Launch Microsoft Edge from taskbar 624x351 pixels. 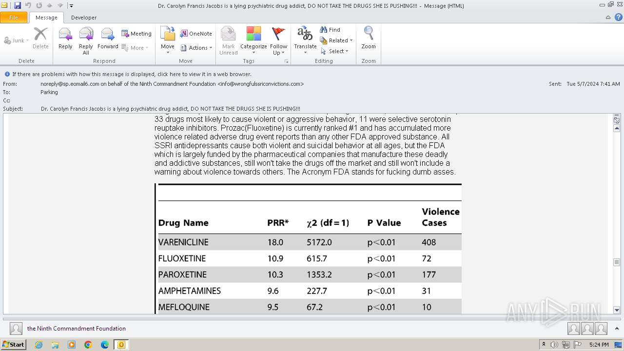point(105,345)
